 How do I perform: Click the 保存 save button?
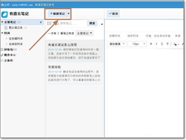[x=113, y=14]
